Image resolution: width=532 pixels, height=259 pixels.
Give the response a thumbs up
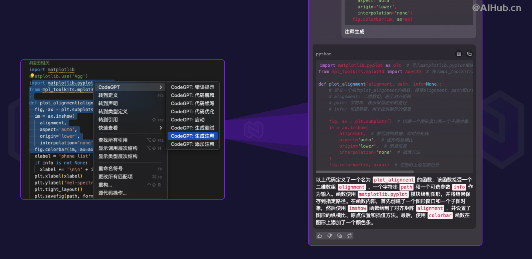pyautogui.click(x=320, y=236)
